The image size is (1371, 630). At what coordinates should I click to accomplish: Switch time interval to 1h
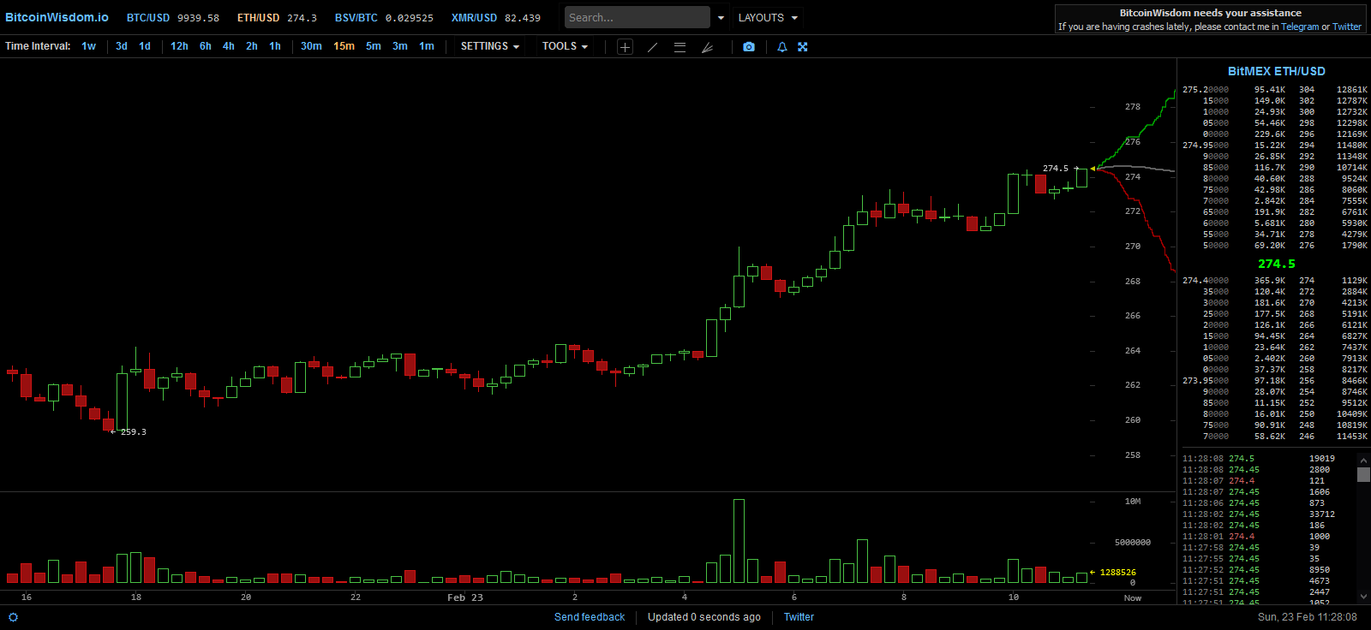[x=275, y=46]
